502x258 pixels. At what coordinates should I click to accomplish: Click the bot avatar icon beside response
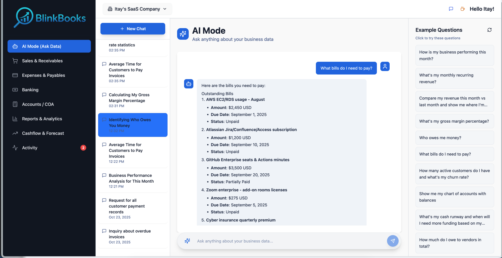[x=189, y=84]
